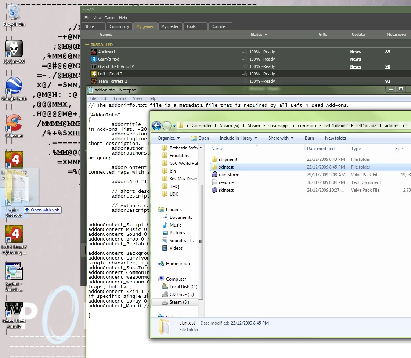Select the shipment folder icon

tap(214, 159)
